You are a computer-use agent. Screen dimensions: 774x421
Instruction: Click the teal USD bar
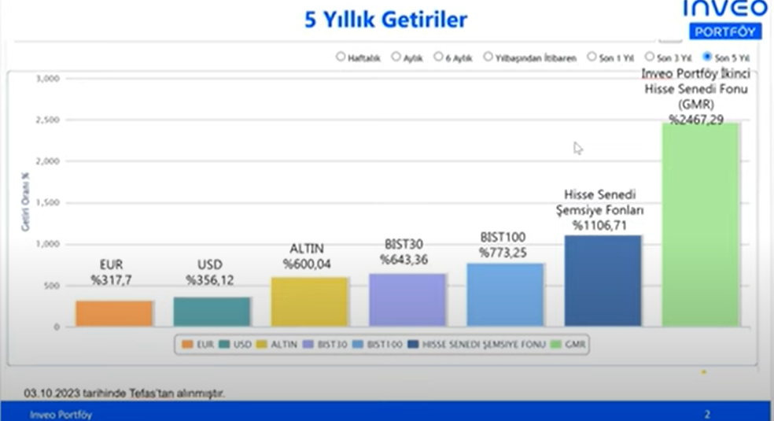click(212, 312)
